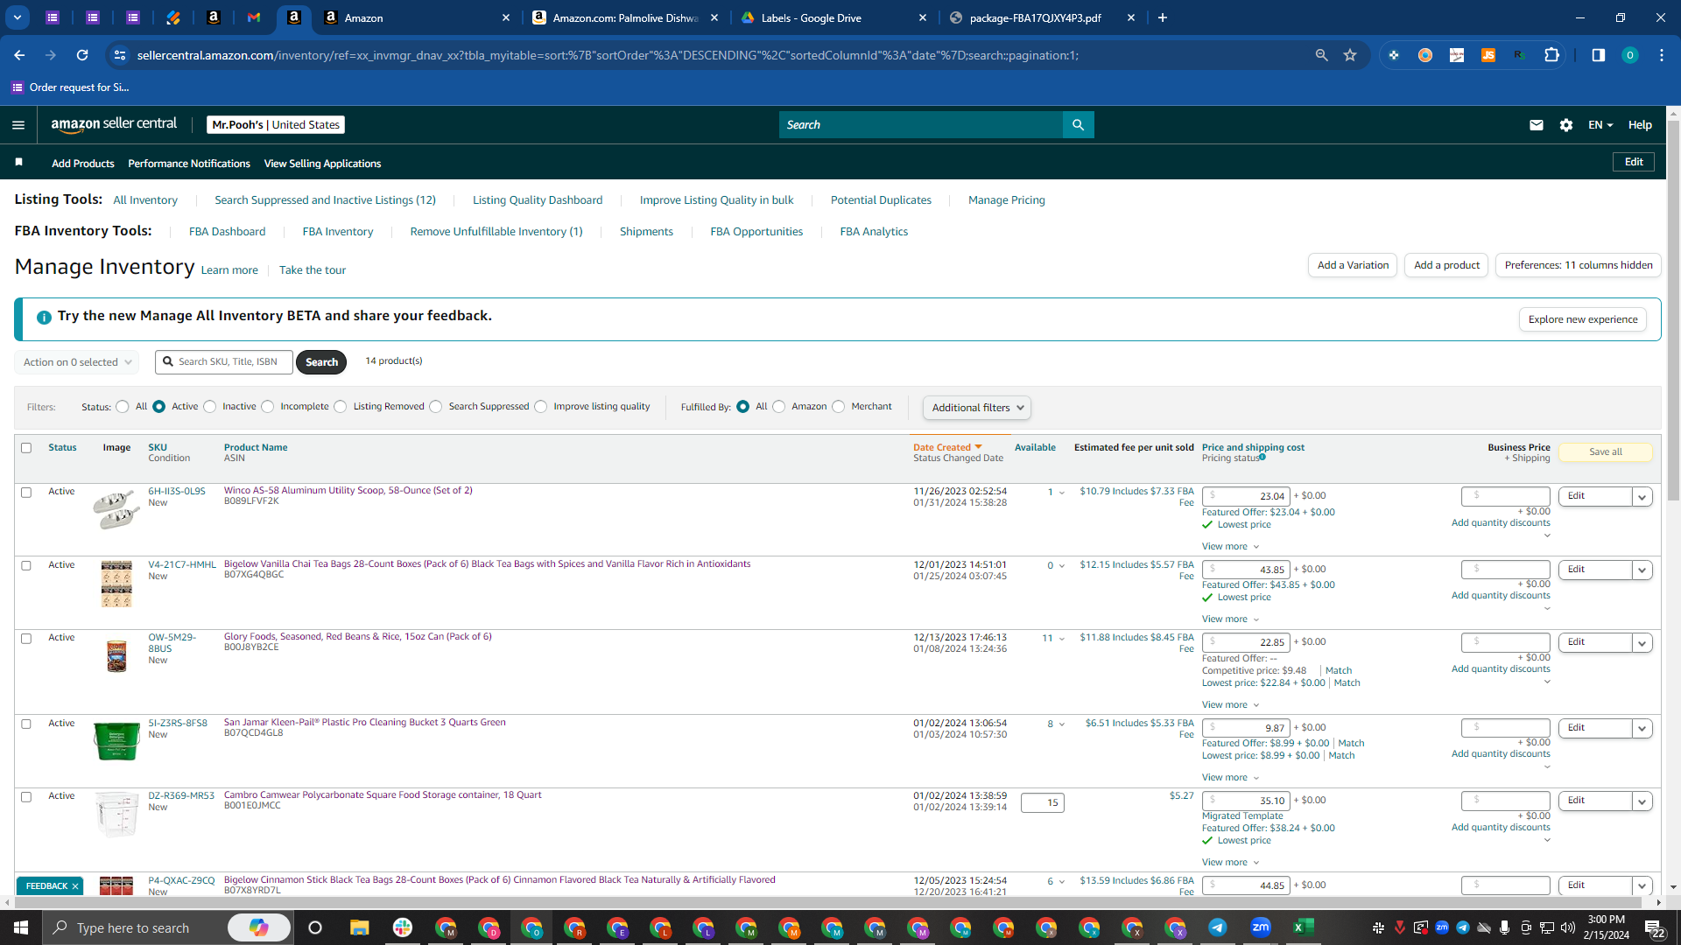Open the browser extensions puzzle icon
The width and height of the screenshot is (1681, 945).
(x=1551, y=55)
